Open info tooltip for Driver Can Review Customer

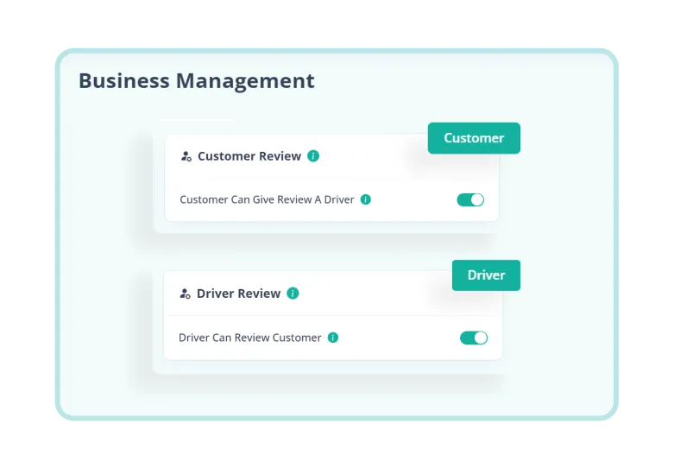click(333, 338)
